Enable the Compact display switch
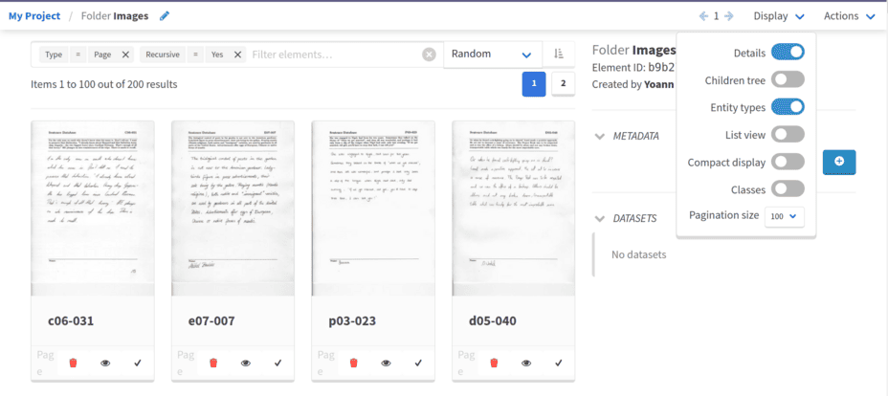Screen dimensions: 888x396 (x=788, y=162)
